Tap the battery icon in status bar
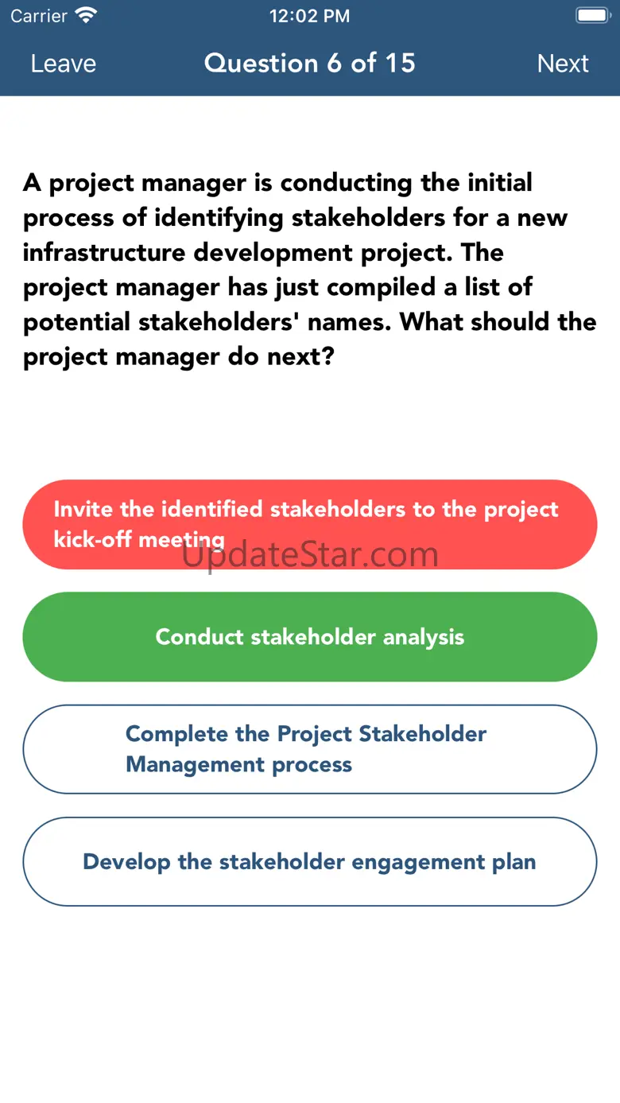Viewport: 620px width, 1103px height. 591,15
